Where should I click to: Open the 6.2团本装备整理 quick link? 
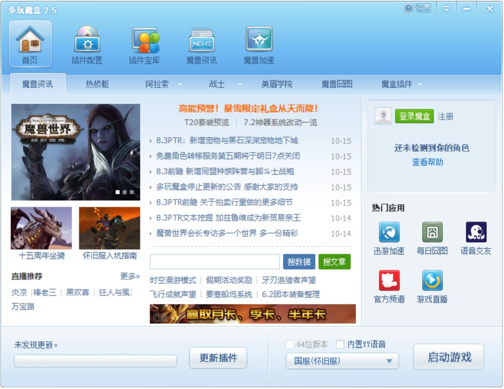point(291,294)
